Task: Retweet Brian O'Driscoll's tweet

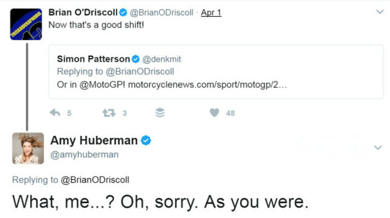Action: 109,113
